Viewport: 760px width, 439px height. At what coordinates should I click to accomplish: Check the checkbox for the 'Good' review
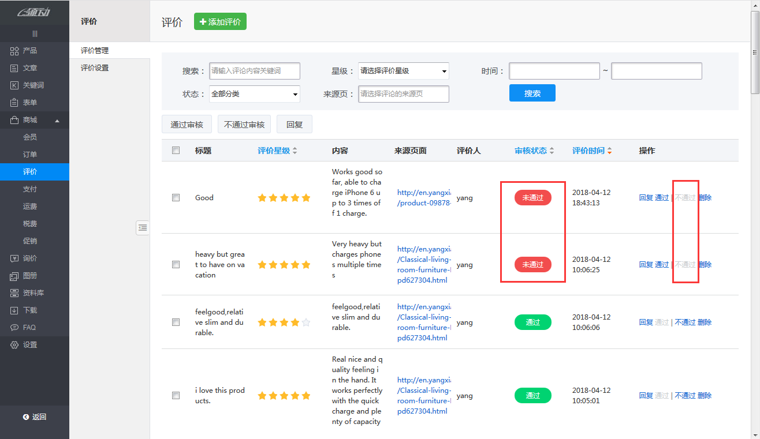[x=176, y=197]
